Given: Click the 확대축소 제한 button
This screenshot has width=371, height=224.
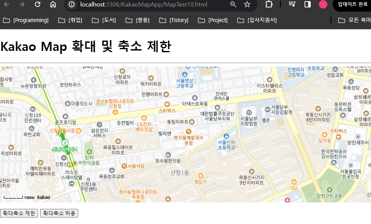Looking at the screenshot, I should pyautogui.click(x=19, y=213).
